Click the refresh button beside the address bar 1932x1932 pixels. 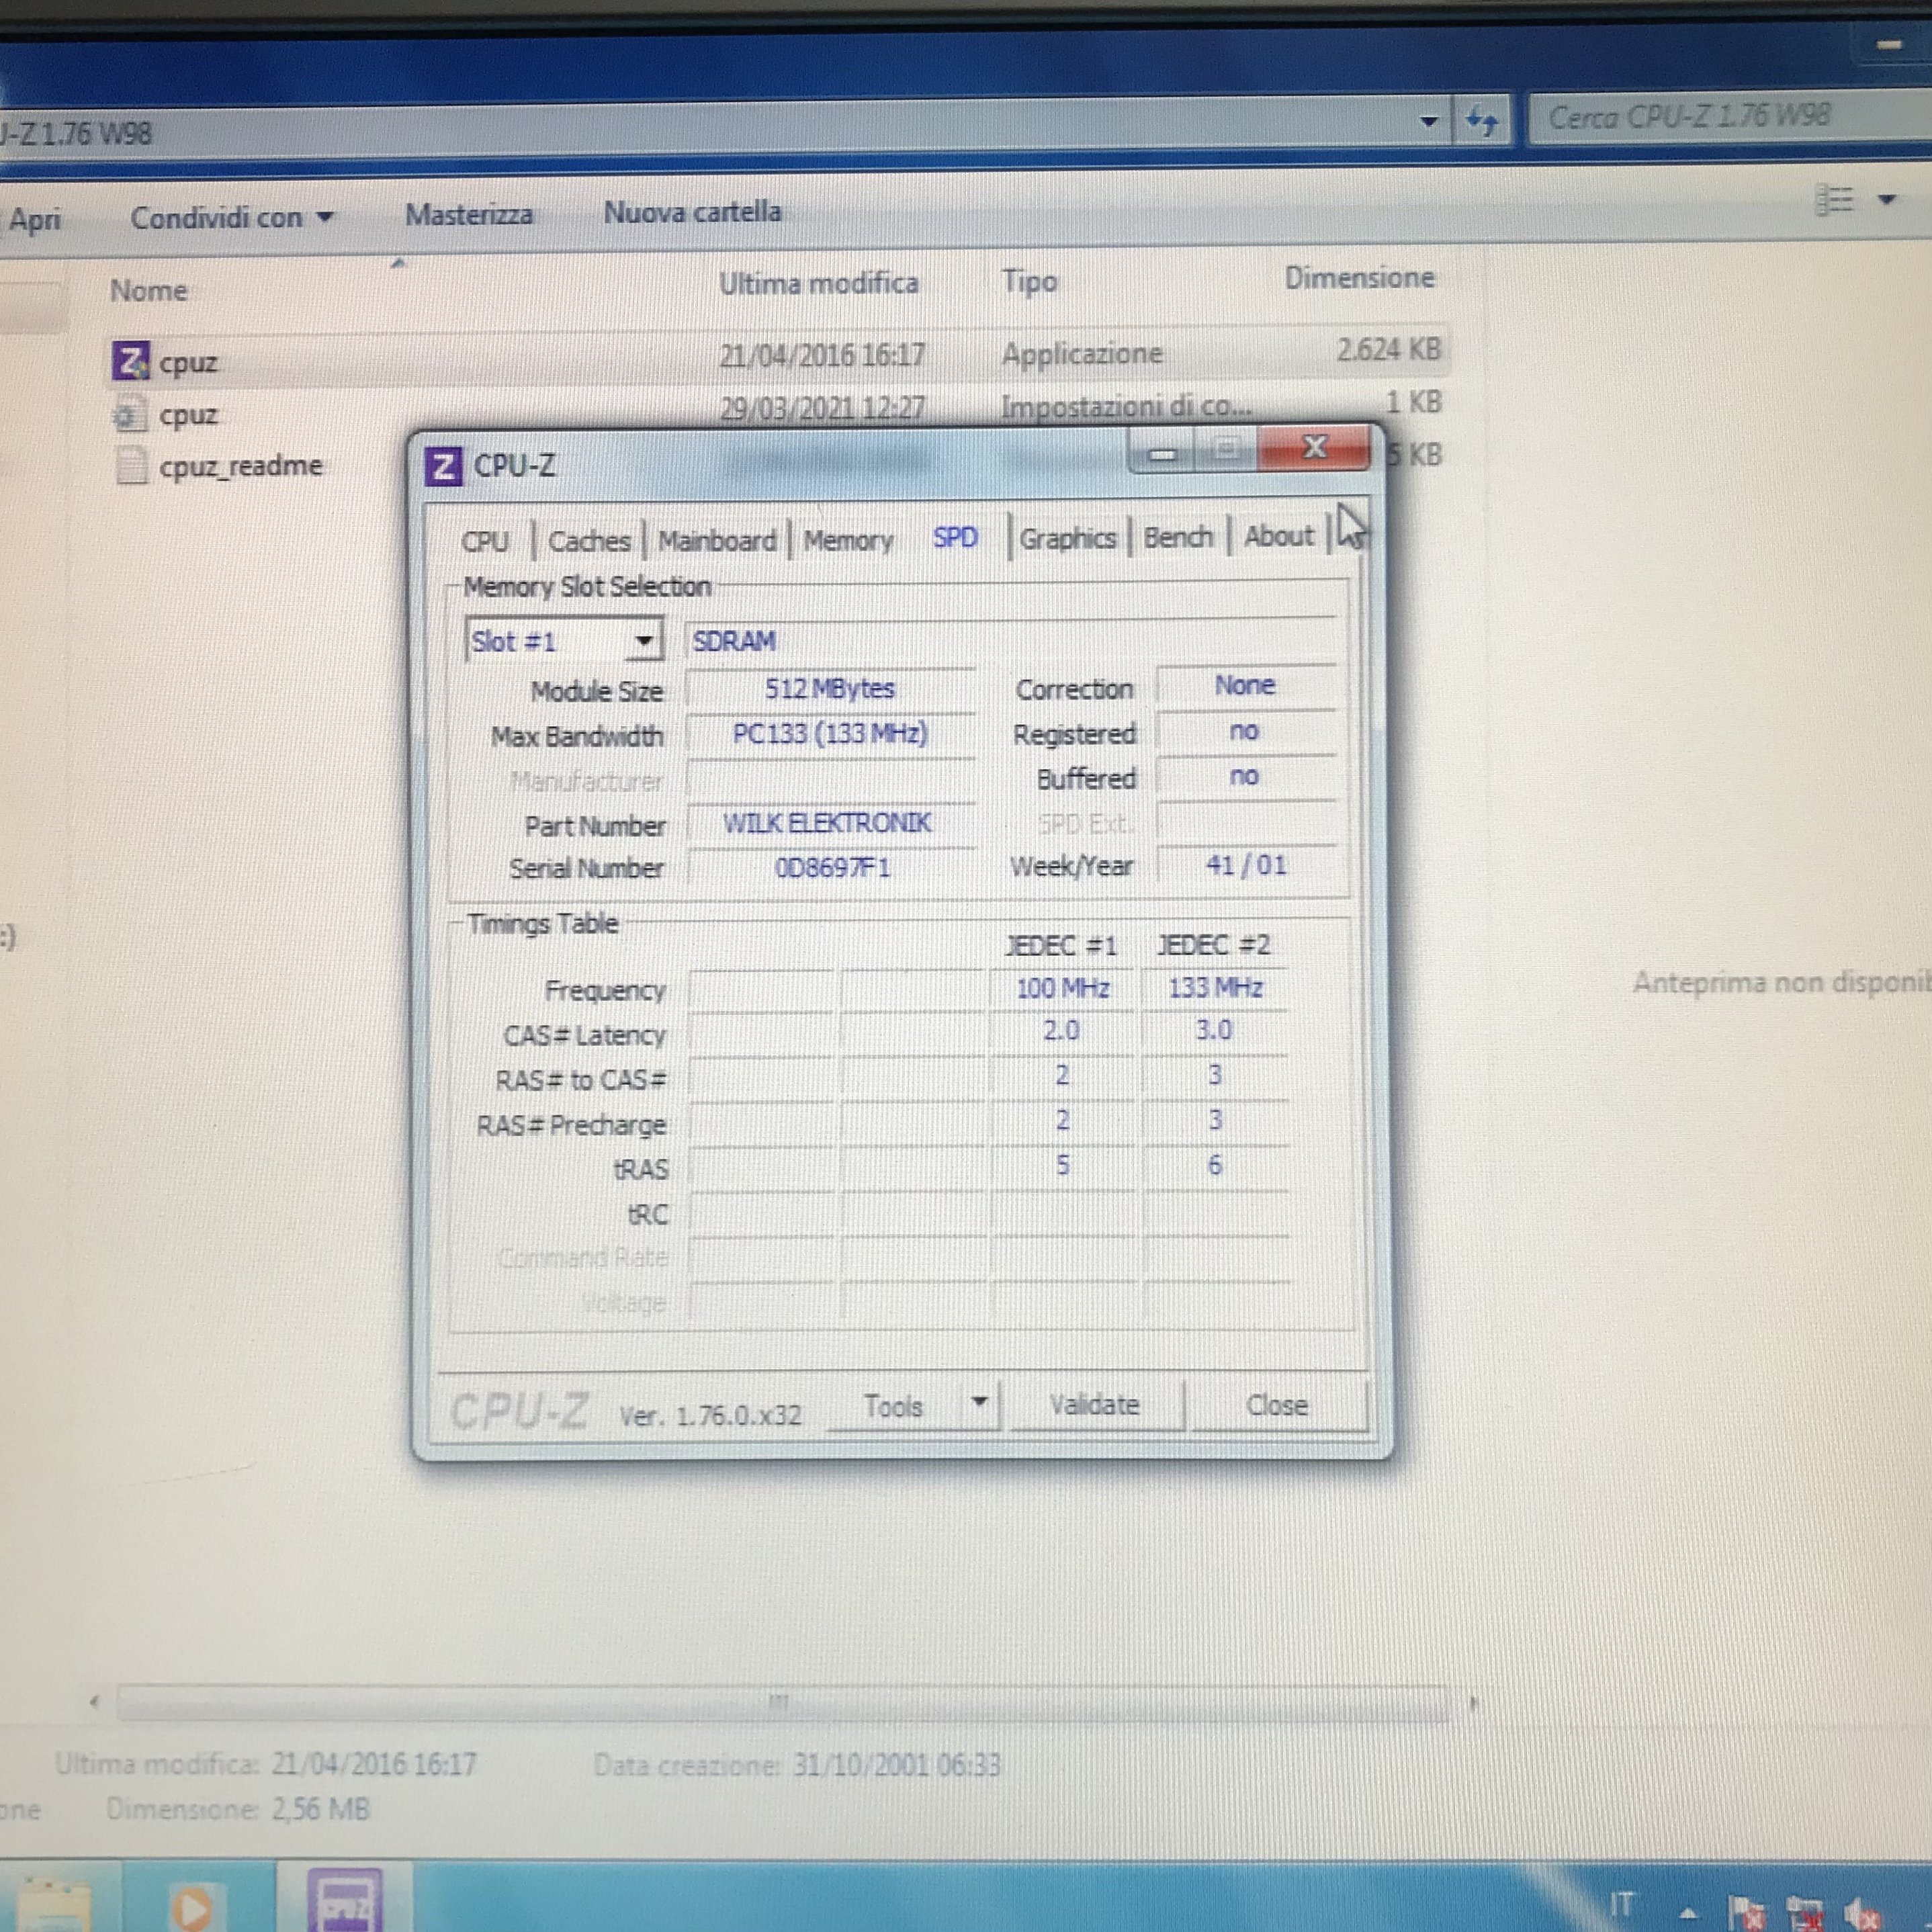[x=1481, y=121]
